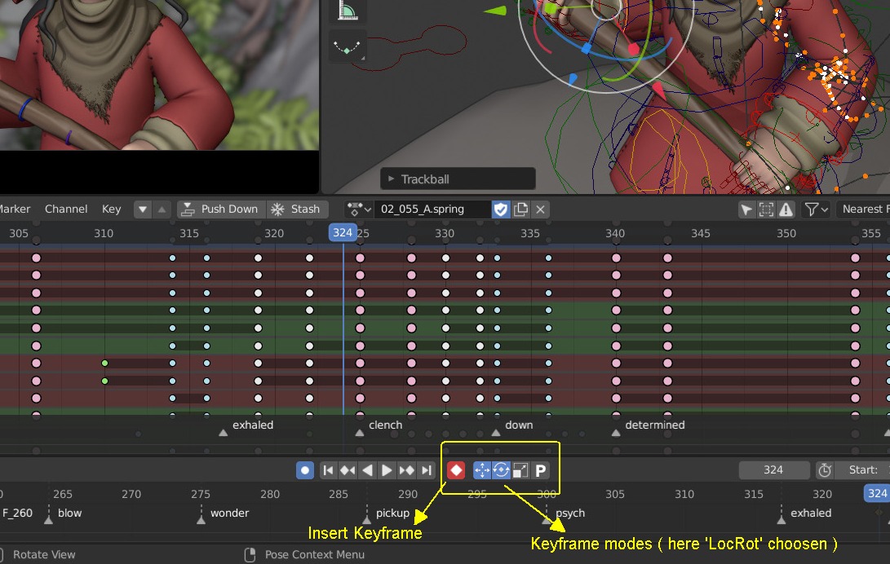
Task: Jump to the start frame
Action: pos(328,470)
